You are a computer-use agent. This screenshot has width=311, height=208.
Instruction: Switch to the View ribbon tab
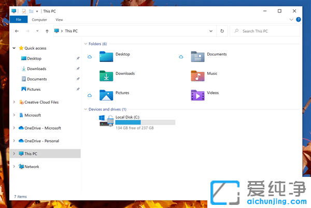[x=59, y=20]
